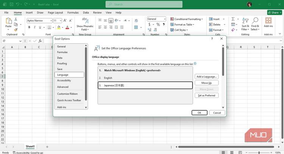Click the Insert Function fx icon

40,41
